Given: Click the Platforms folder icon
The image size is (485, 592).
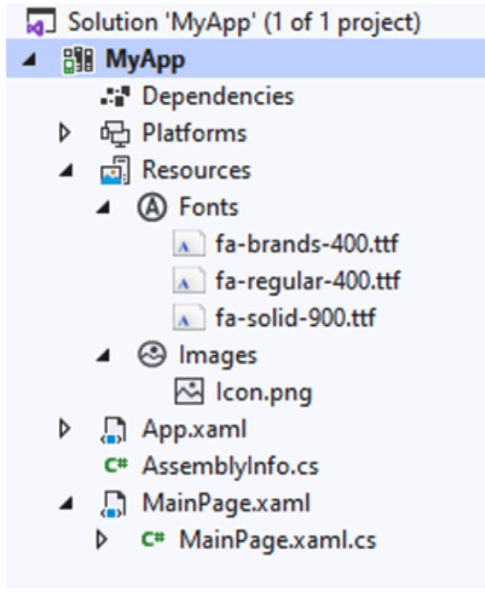Looking at the screenshot, I should [115, 133].
